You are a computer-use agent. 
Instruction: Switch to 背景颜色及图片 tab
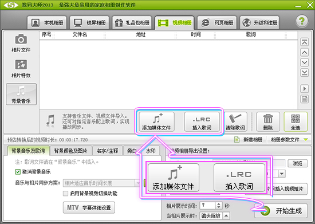pos(70,151)
